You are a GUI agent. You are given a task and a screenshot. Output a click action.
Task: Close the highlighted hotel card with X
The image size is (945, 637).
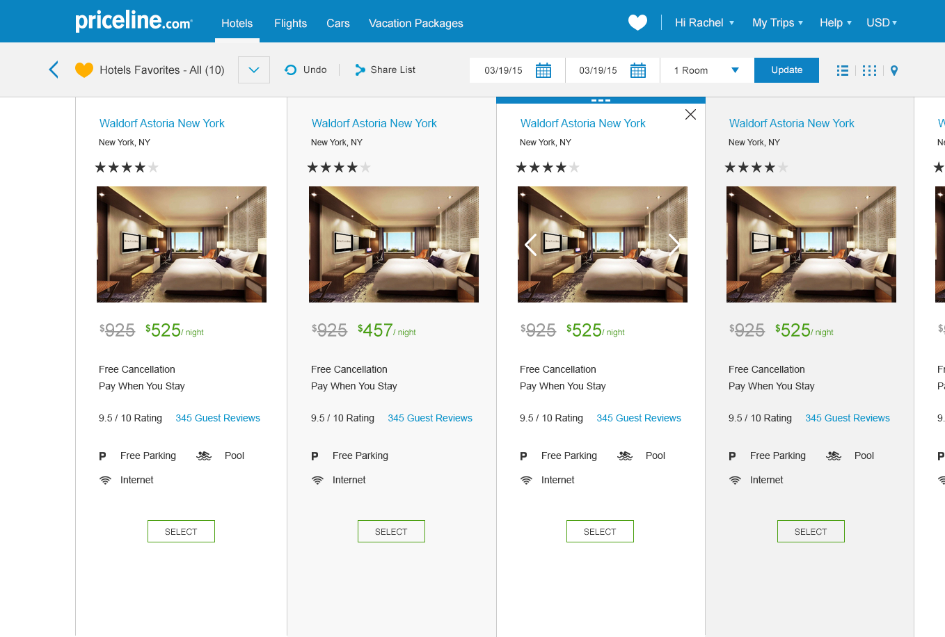690,115
